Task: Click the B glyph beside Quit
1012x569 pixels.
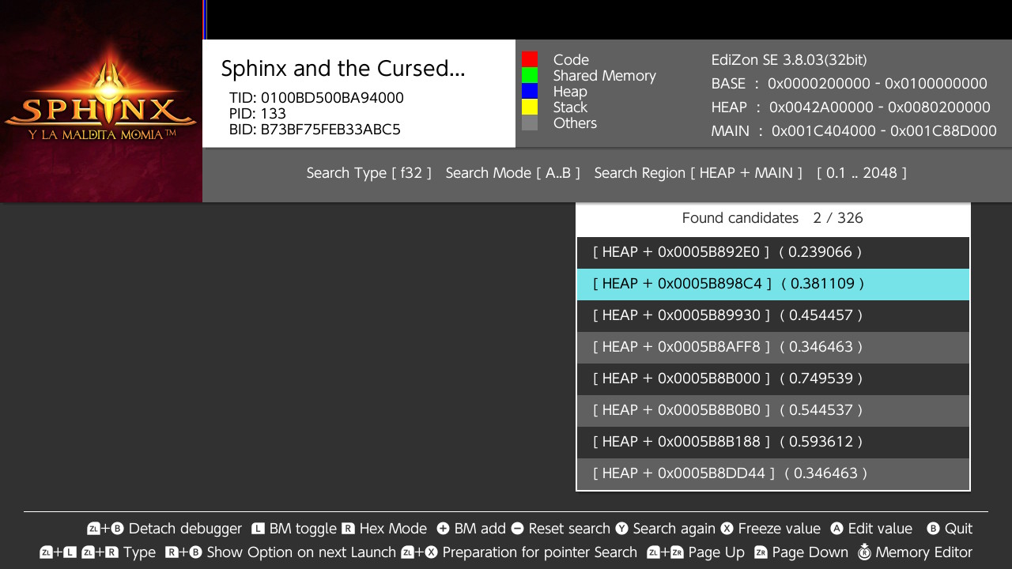Action: click(x=933, y=529)
